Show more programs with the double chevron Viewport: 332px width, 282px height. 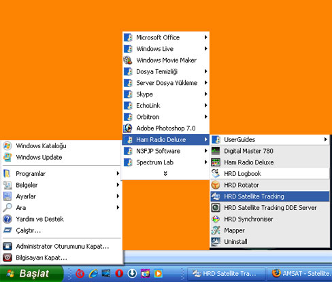point(165,173)
